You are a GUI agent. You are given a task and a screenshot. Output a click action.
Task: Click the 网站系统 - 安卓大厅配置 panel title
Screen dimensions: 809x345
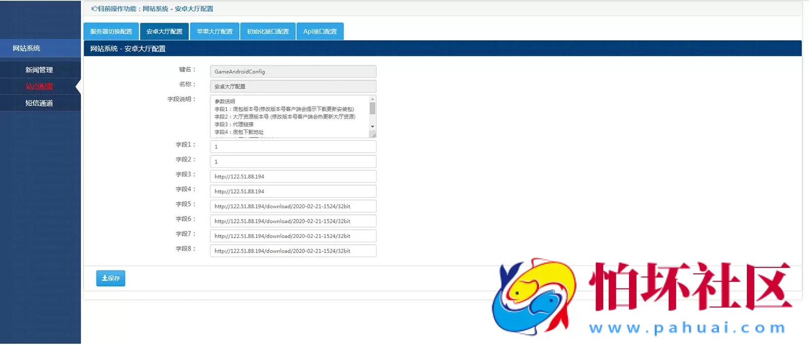(128, 49)
